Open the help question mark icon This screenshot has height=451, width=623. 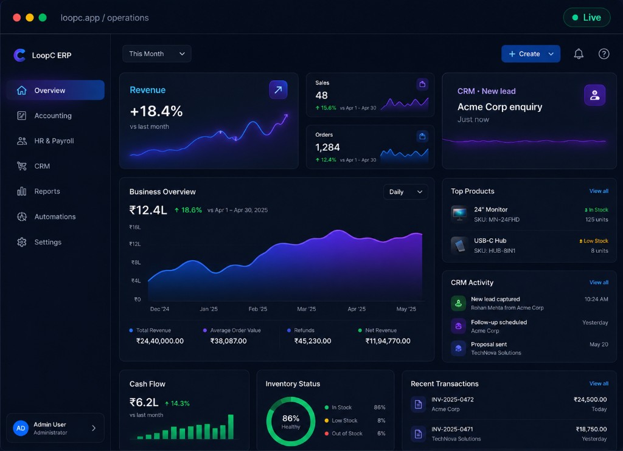click(x=604, y=54)
